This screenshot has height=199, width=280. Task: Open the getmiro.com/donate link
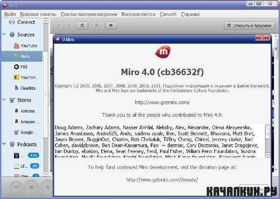click(162, 179)
